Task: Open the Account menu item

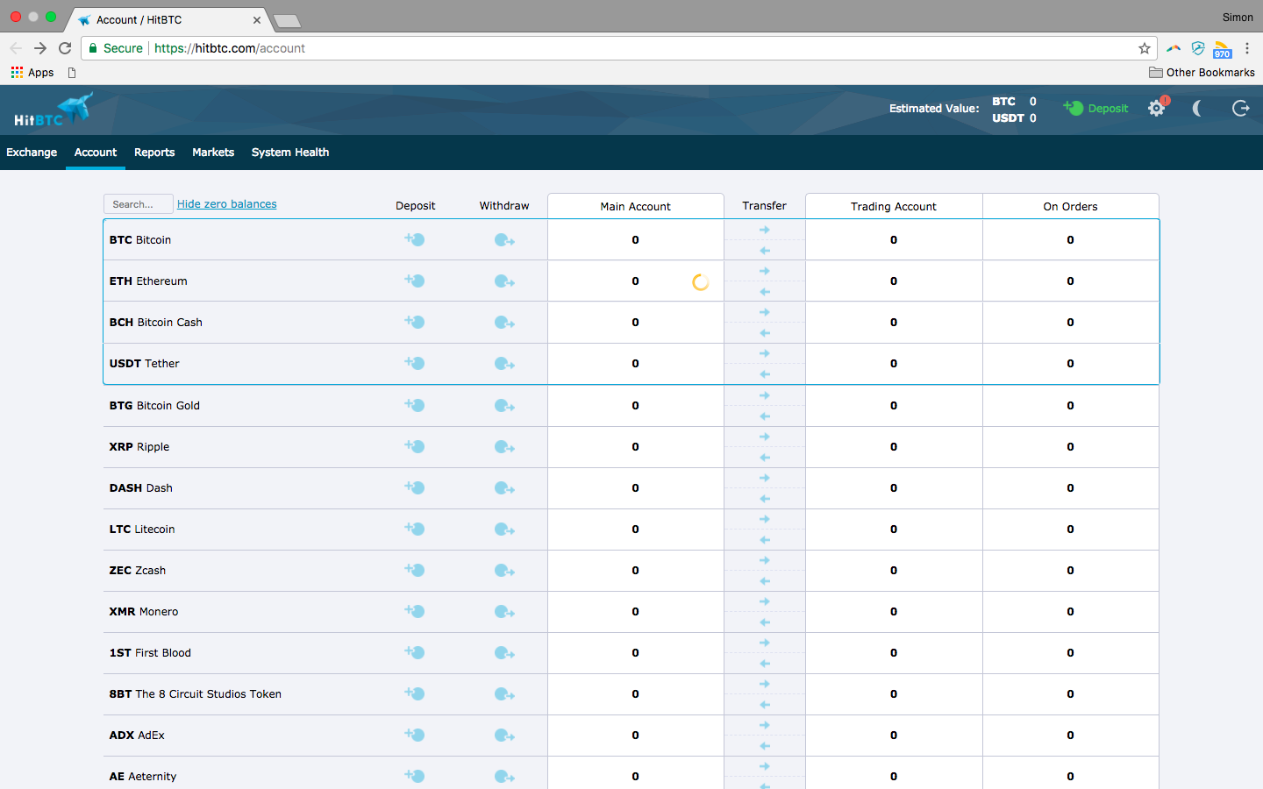Action: pos(96,153)
